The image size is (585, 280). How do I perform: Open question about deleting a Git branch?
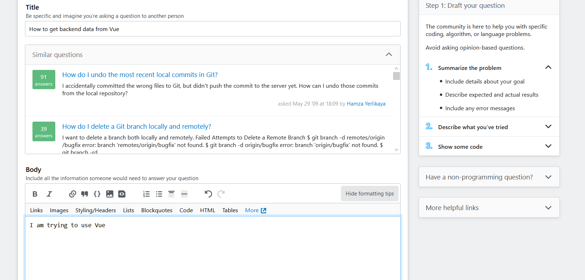point(137,127)
